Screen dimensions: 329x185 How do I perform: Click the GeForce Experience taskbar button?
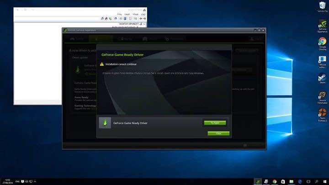258,181
